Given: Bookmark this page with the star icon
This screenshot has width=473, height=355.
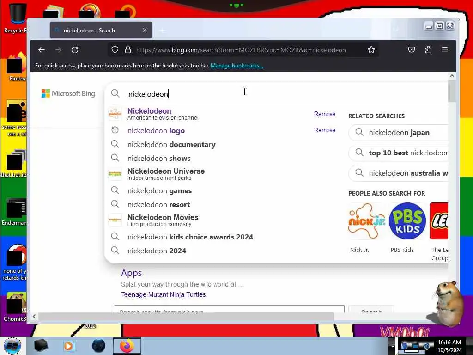Looking at the screenshot, I should (371, 49).
